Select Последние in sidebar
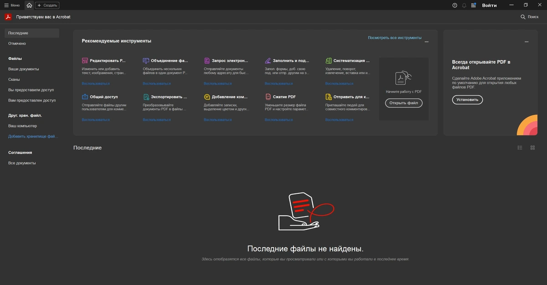 32,33
